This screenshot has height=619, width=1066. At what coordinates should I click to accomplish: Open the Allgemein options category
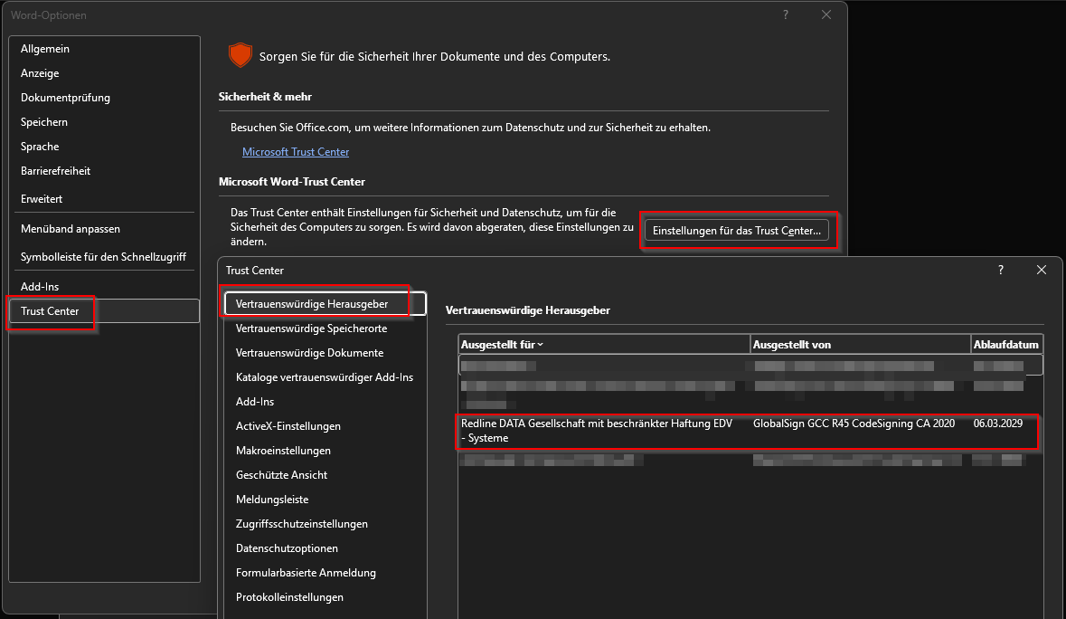click(x=45, y=49)
